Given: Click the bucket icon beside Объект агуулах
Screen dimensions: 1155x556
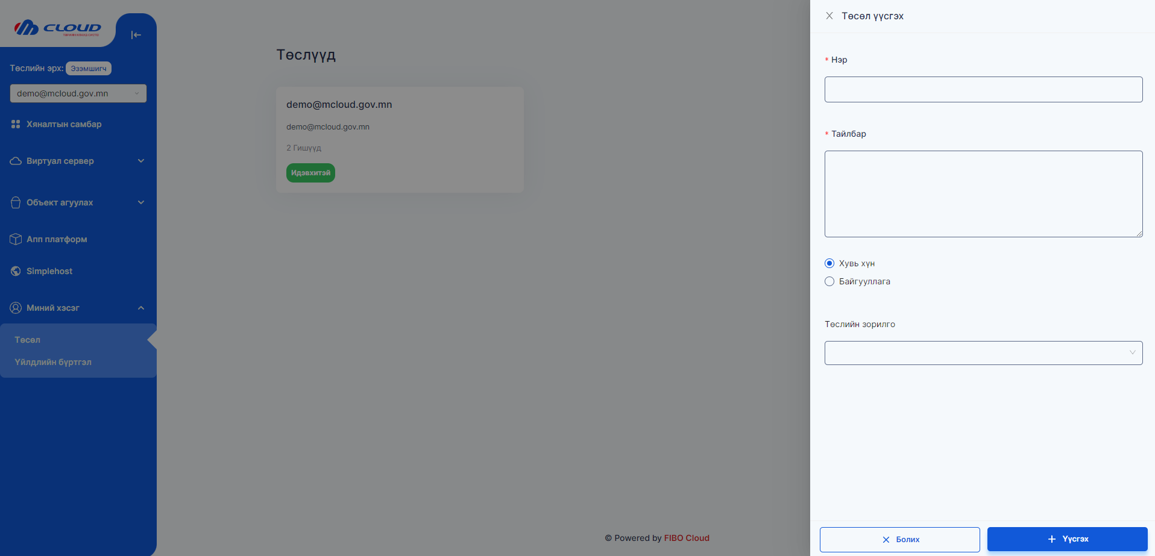Looking at the screenshot, I should click(16, 202).
